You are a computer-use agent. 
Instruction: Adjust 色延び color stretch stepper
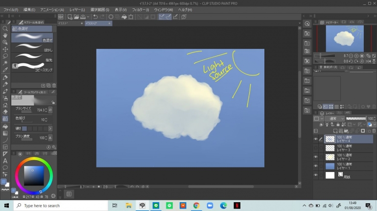point(46,120)
